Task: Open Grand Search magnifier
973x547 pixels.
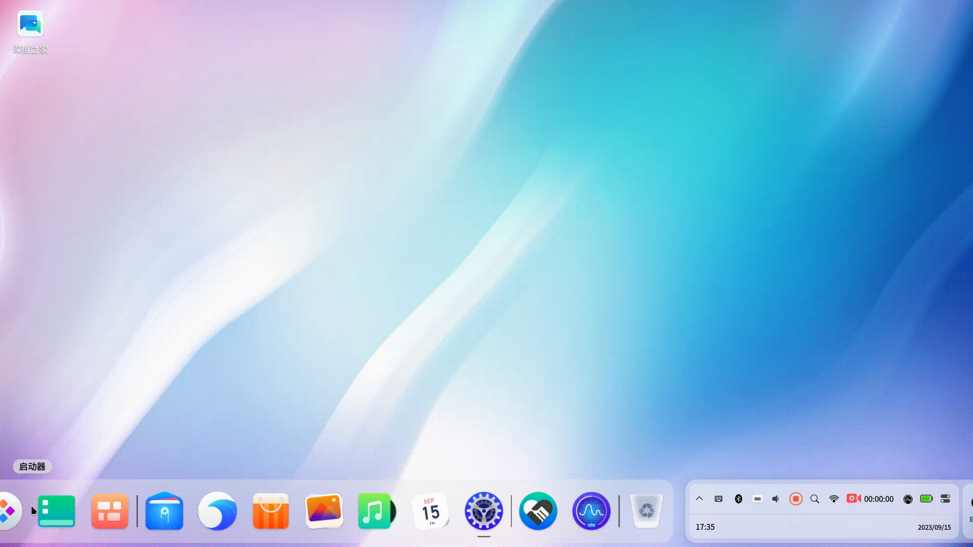Action: click(x=814, y=499)
